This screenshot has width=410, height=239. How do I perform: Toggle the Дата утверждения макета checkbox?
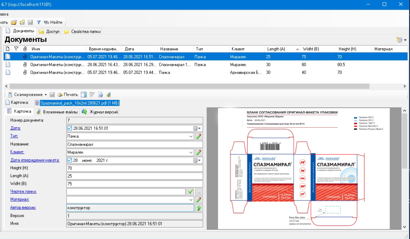70,160
